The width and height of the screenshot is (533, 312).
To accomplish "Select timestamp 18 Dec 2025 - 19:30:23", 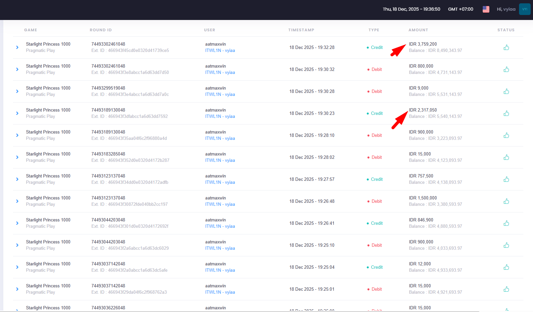I will tap(312, 113).
